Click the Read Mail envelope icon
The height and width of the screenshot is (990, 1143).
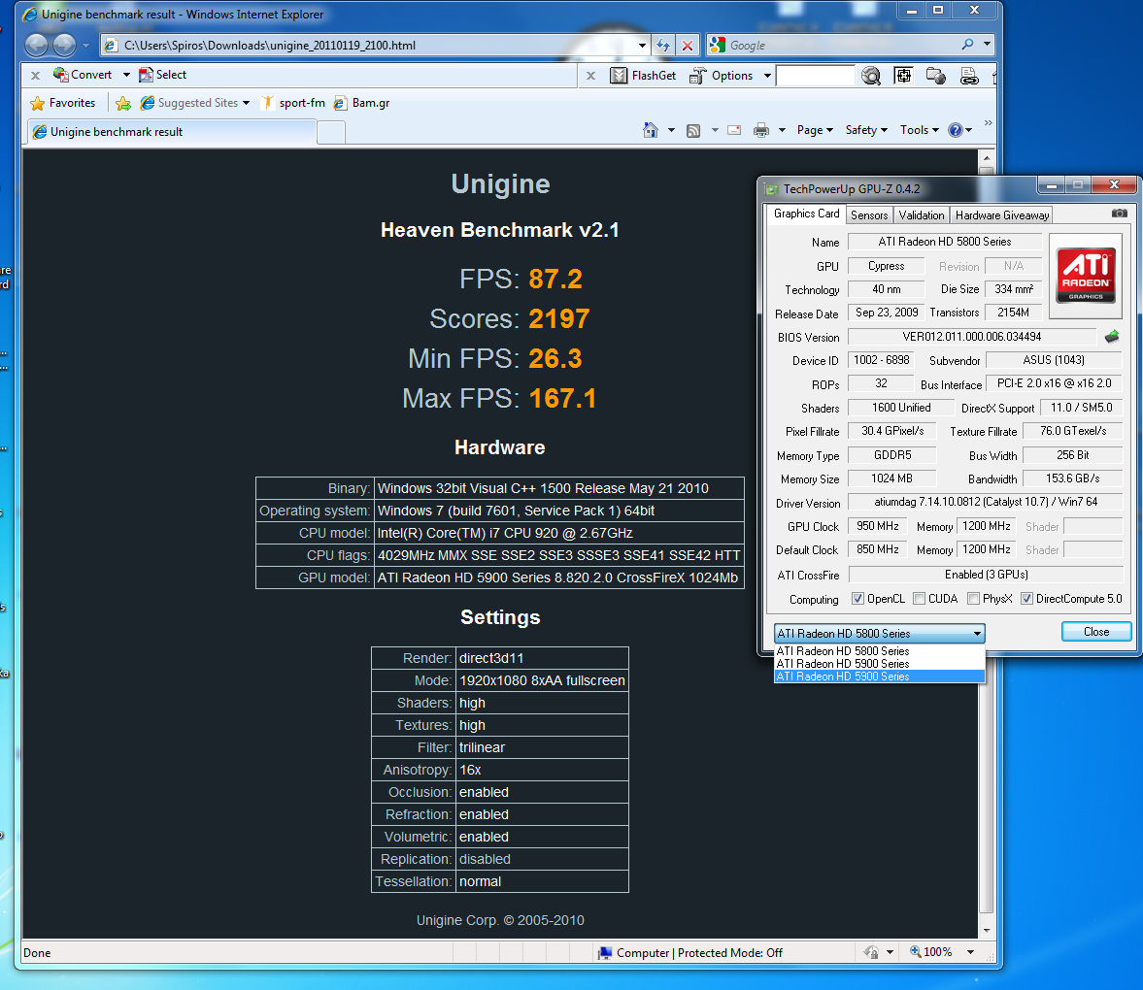(734, 130)
